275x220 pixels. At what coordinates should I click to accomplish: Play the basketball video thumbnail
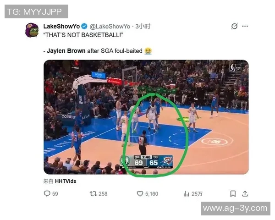(146, 117)
